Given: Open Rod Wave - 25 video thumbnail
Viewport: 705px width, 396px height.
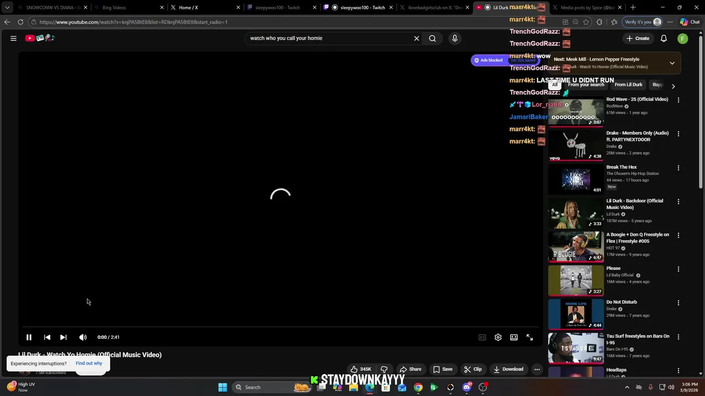Looking at the screenshot, I should point(576,112).
